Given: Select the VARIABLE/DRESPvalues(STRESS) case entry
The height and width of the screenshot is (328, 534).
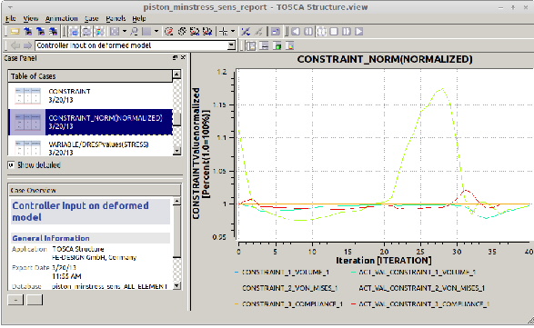Looking at the screenshot, I should pos(90,146).
